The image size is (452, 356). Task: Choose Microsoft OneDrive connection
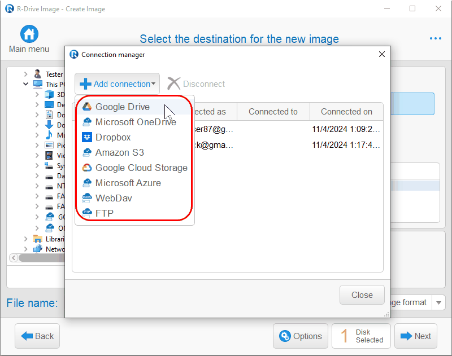click(134, 122)
